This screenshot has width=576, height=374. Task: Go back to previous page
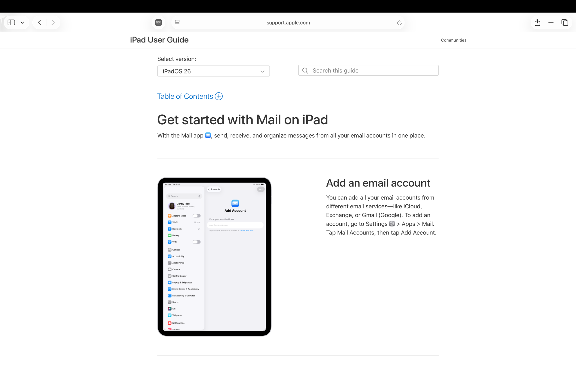(40, 22)
